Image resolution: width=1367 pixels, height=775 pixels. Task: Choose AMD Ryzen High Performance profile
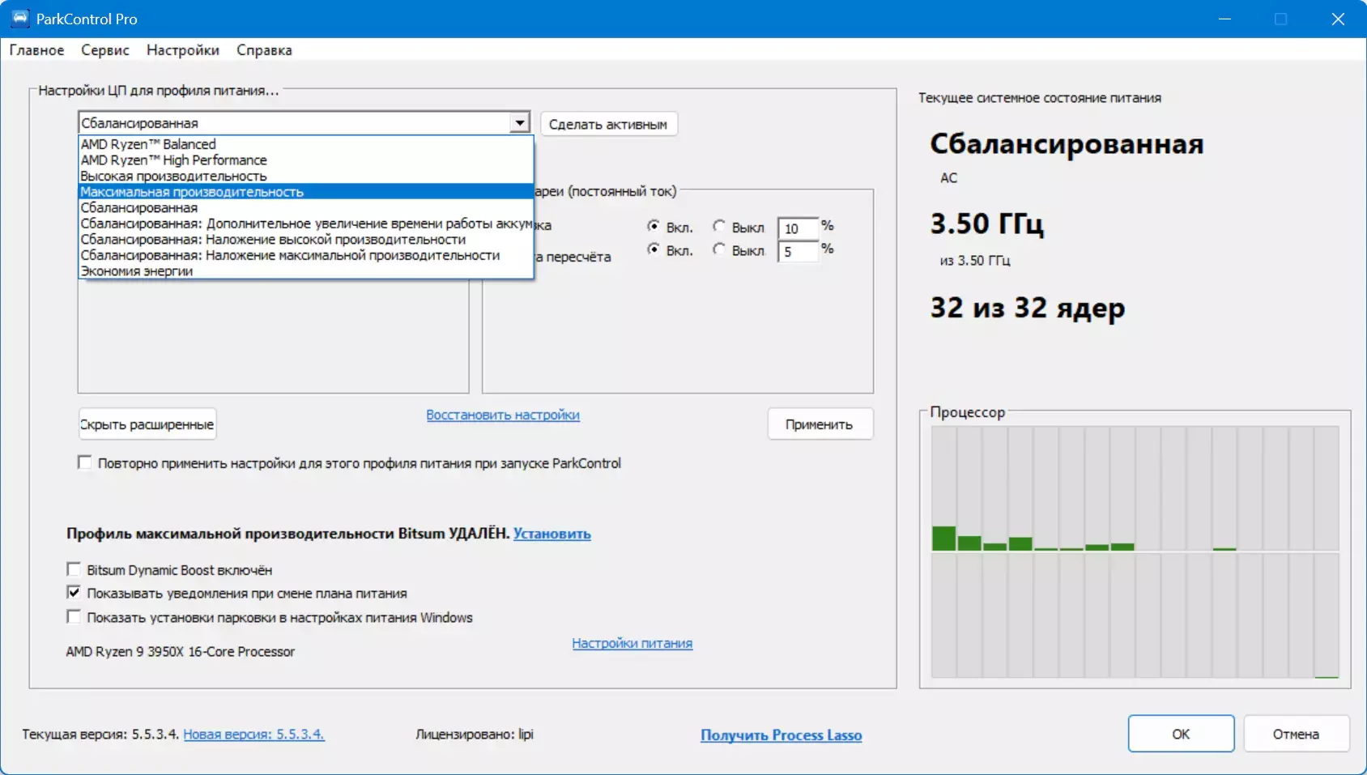click(173, 160)
